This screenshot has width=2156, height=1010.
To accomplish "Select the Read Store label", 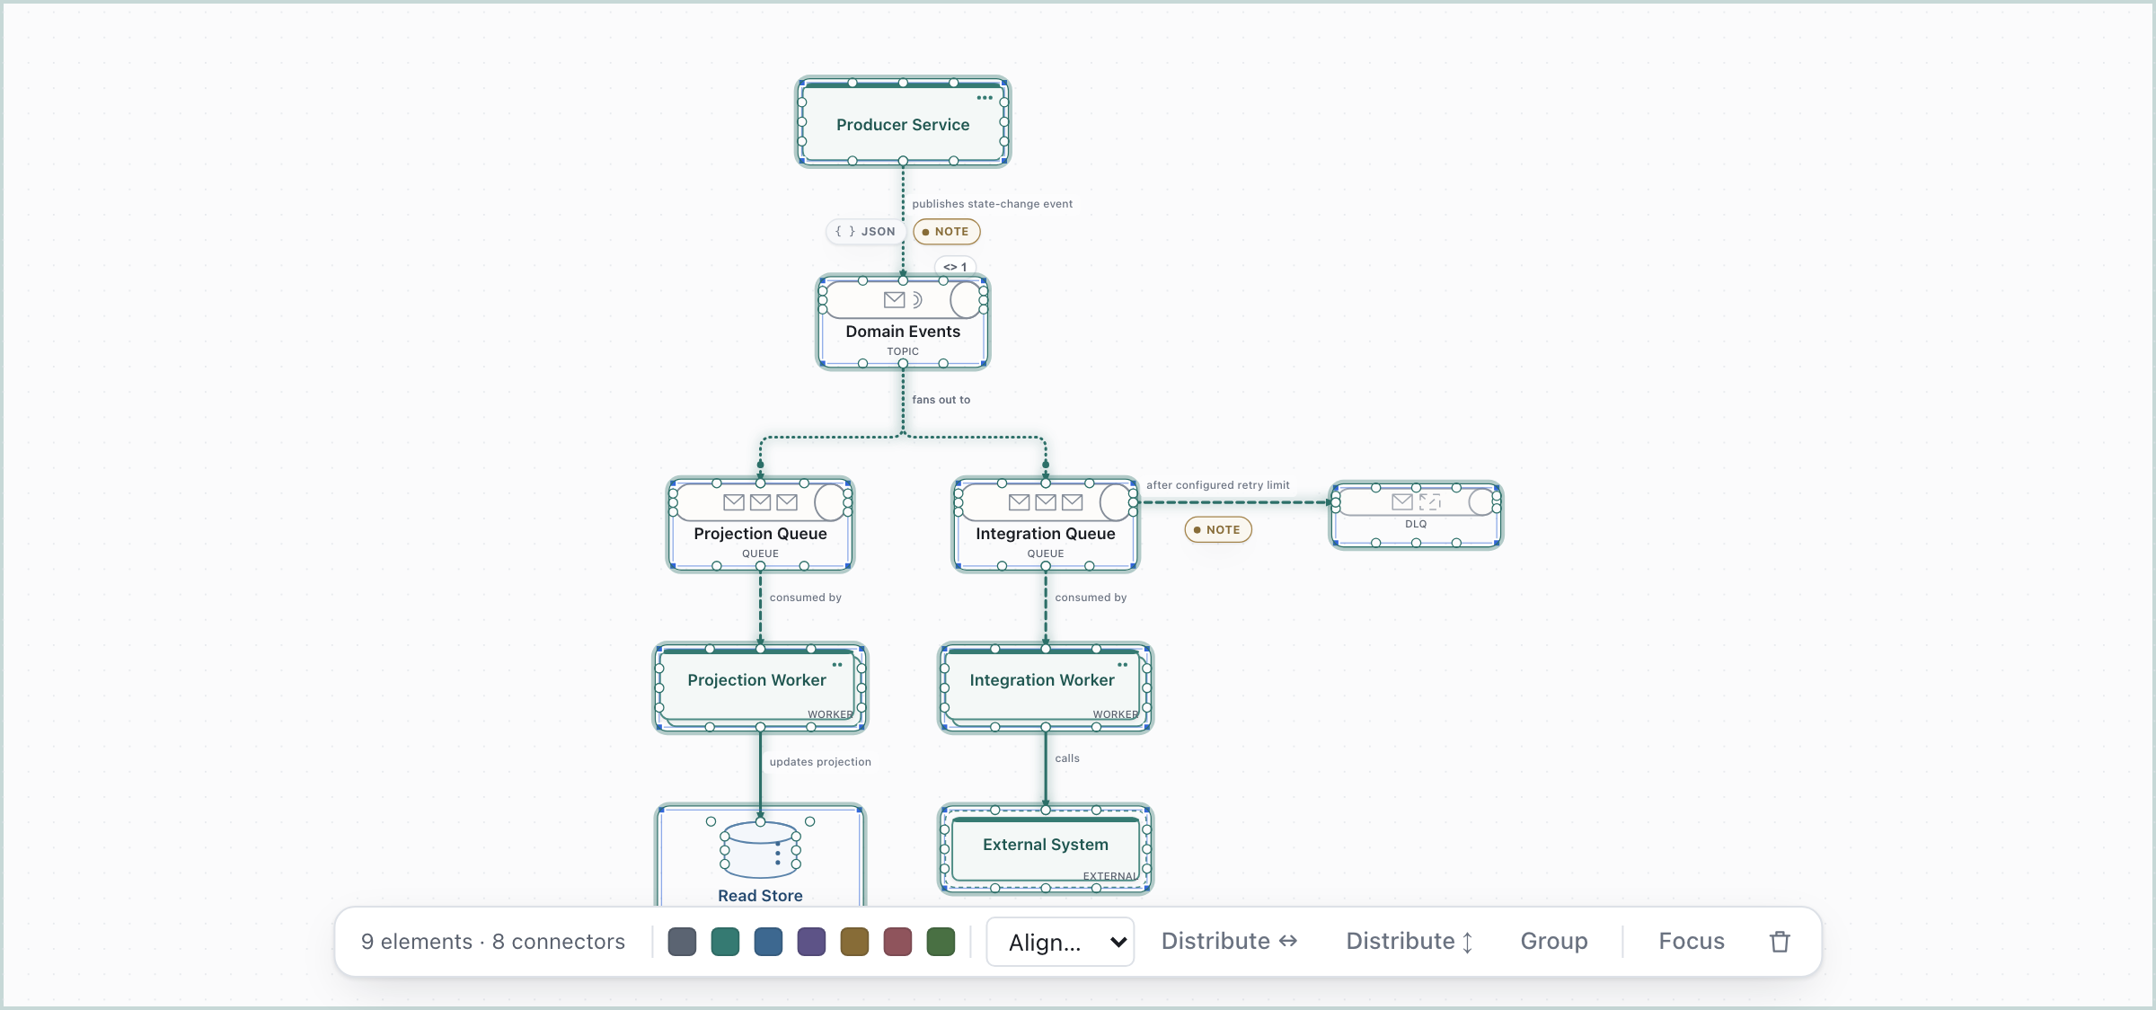I will (x=760, y=896).
